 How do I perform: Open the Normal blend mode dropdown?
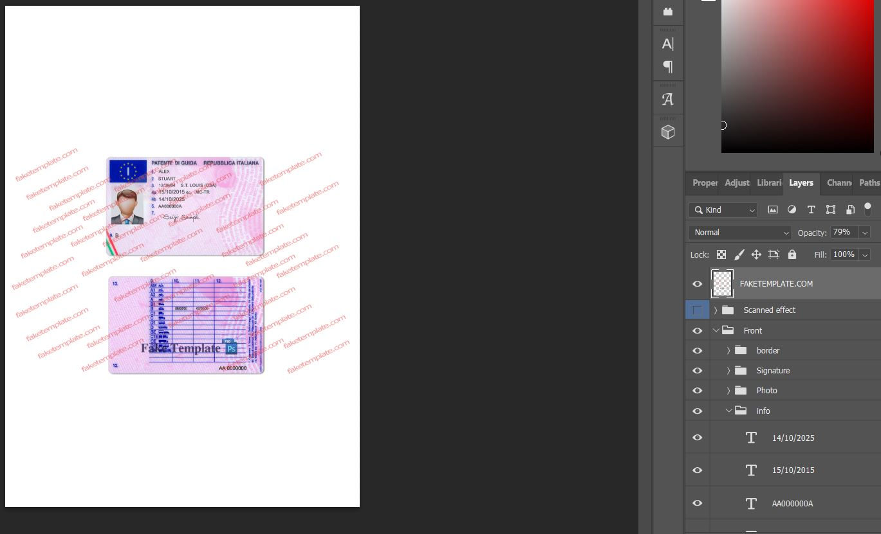pos(740,233)
